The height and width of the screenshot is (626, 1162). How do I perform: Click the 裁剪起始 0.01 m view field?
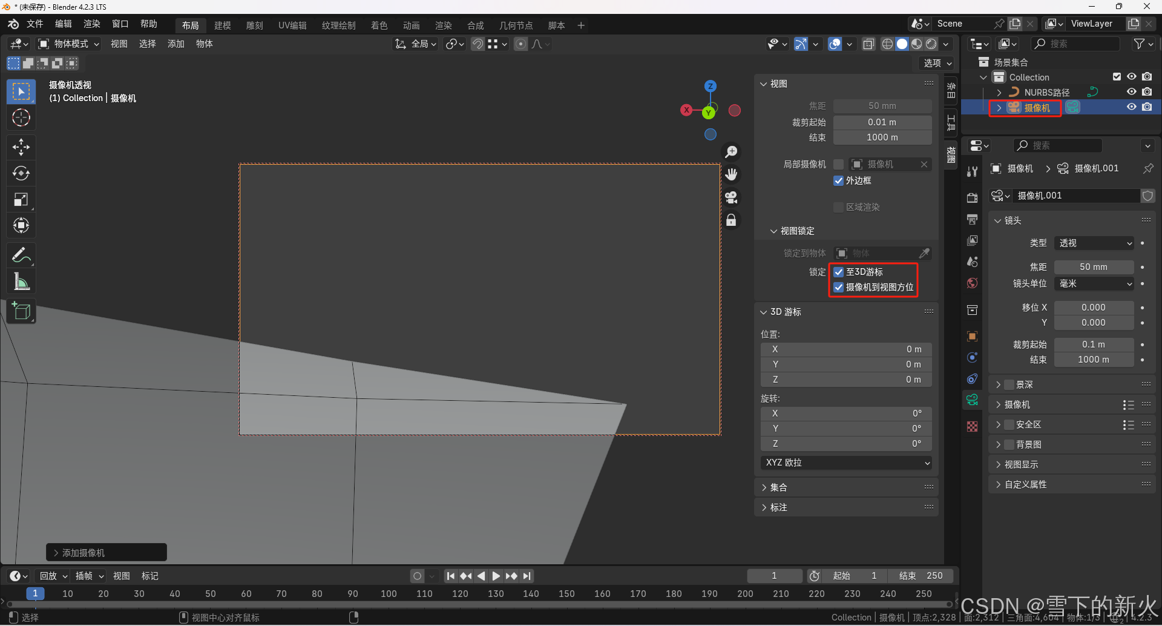coord(882,122)
